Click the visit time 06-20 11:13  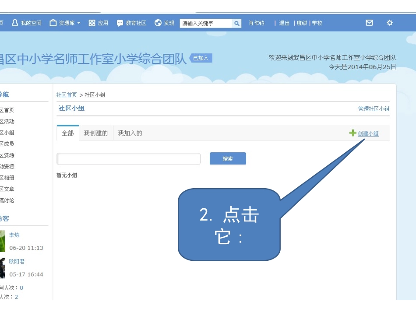[x=26, y=248]
